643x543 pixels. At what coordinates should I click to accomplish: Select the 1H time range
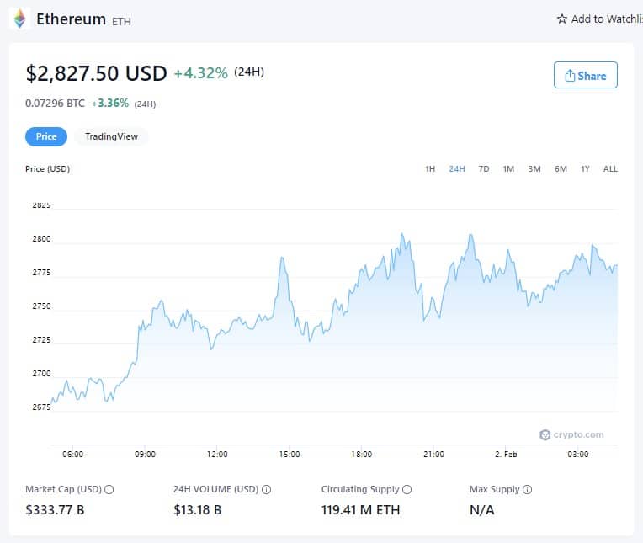430,169
